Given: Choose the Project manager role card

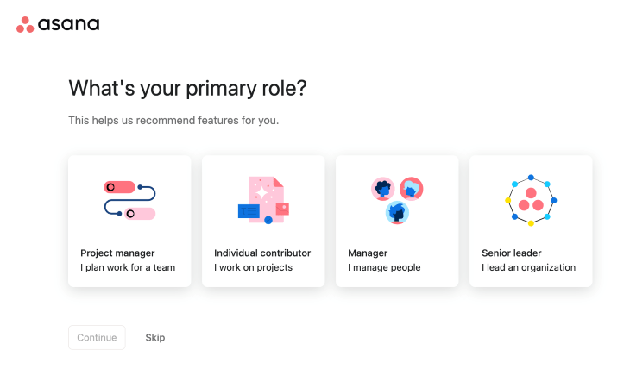Looking at the screenshot, I should [x=129, y=222].
